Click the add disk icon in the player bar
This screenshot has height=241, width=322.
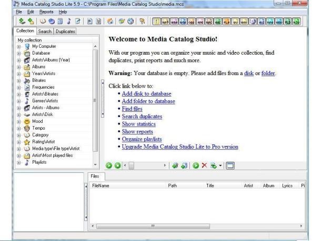[175, 165]
